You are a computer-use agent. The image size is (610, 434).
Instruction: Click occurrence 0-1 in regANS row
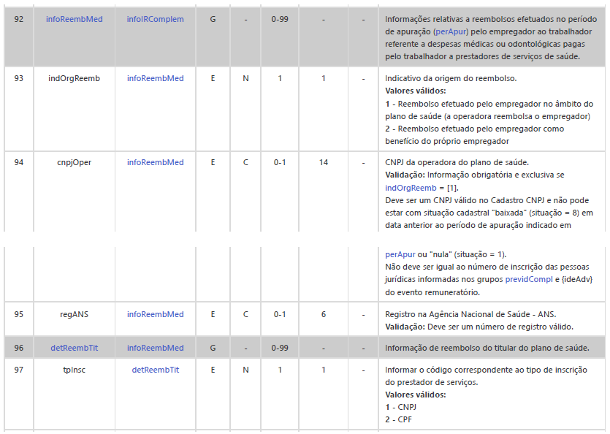point(280,314)
